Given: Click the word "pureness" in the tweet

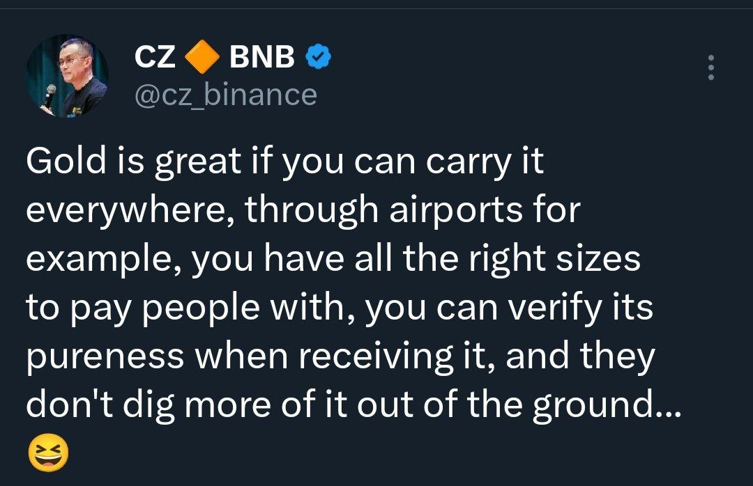Looking at the screenshot, I should 105,358.
